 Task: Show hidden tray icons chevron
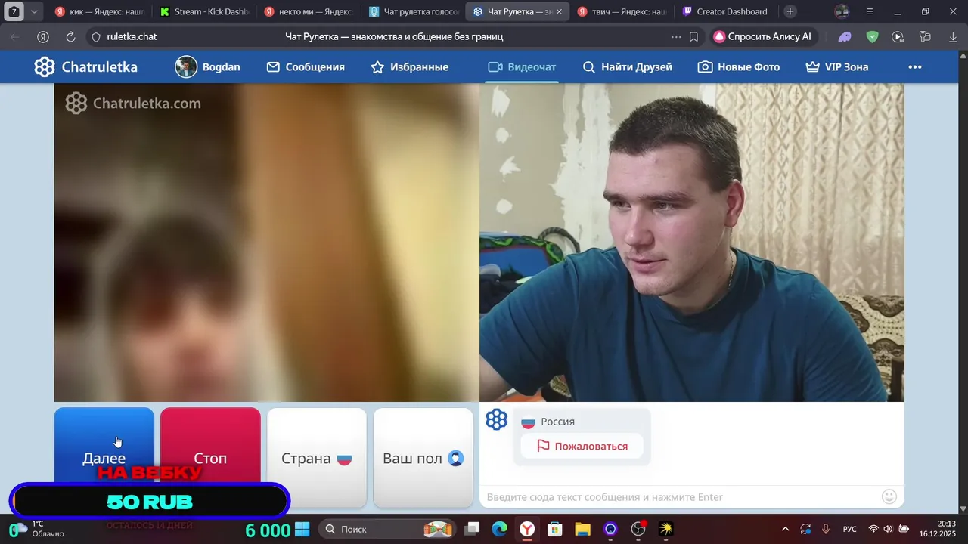click(785, 529)
